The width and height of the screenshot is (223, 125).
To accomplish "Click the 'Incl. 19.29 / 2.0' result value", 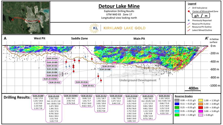I will pyautogui.click(x=148, y=101).
